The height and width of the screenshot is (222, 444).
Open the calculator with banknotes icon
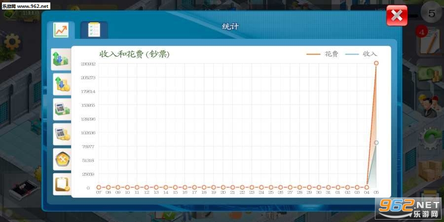click(x=62, y=109)
